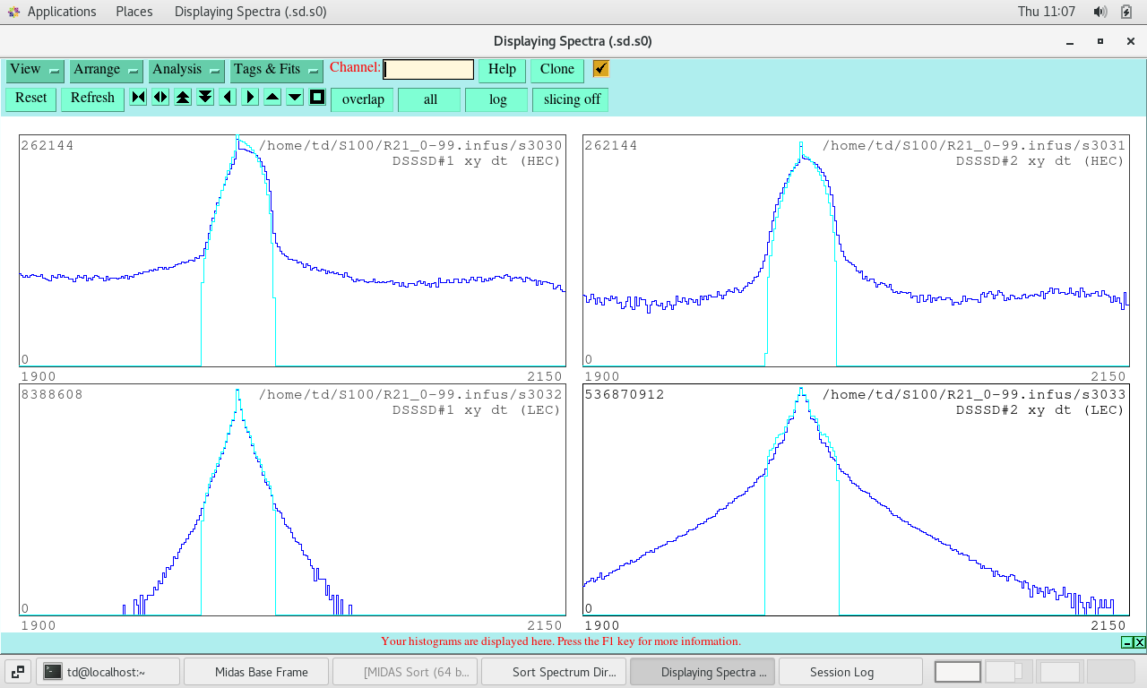The height and width of the screenshot is (688, 1147).
Task: Click the left arrow scroll icon
Action: click(x=228, y=98)
